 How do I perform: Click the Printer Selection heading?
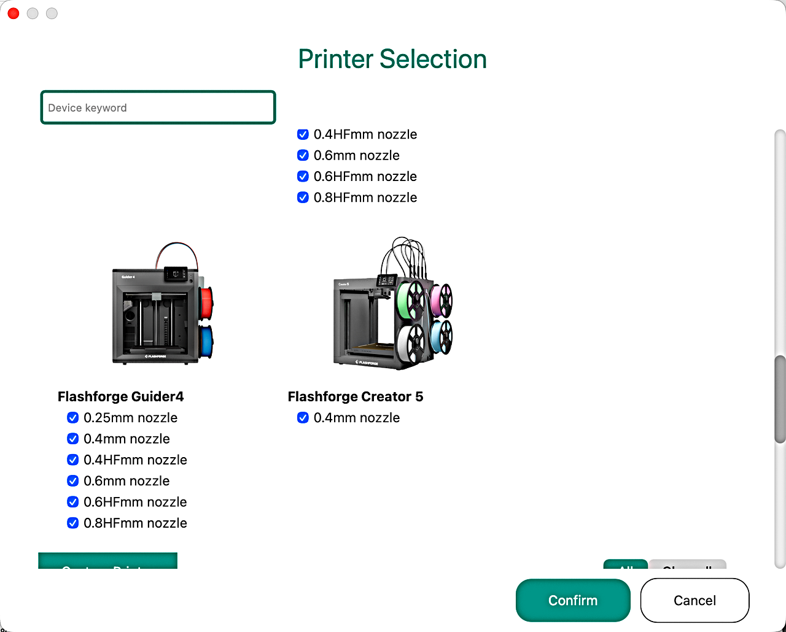pyautogui.click(x=392, y=59)
